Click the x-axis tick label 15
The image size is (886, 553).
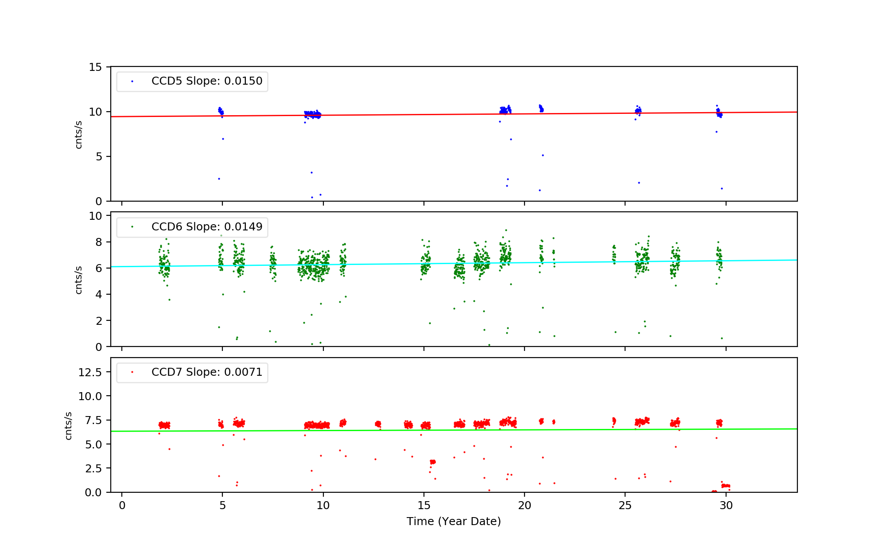point(424,506)
